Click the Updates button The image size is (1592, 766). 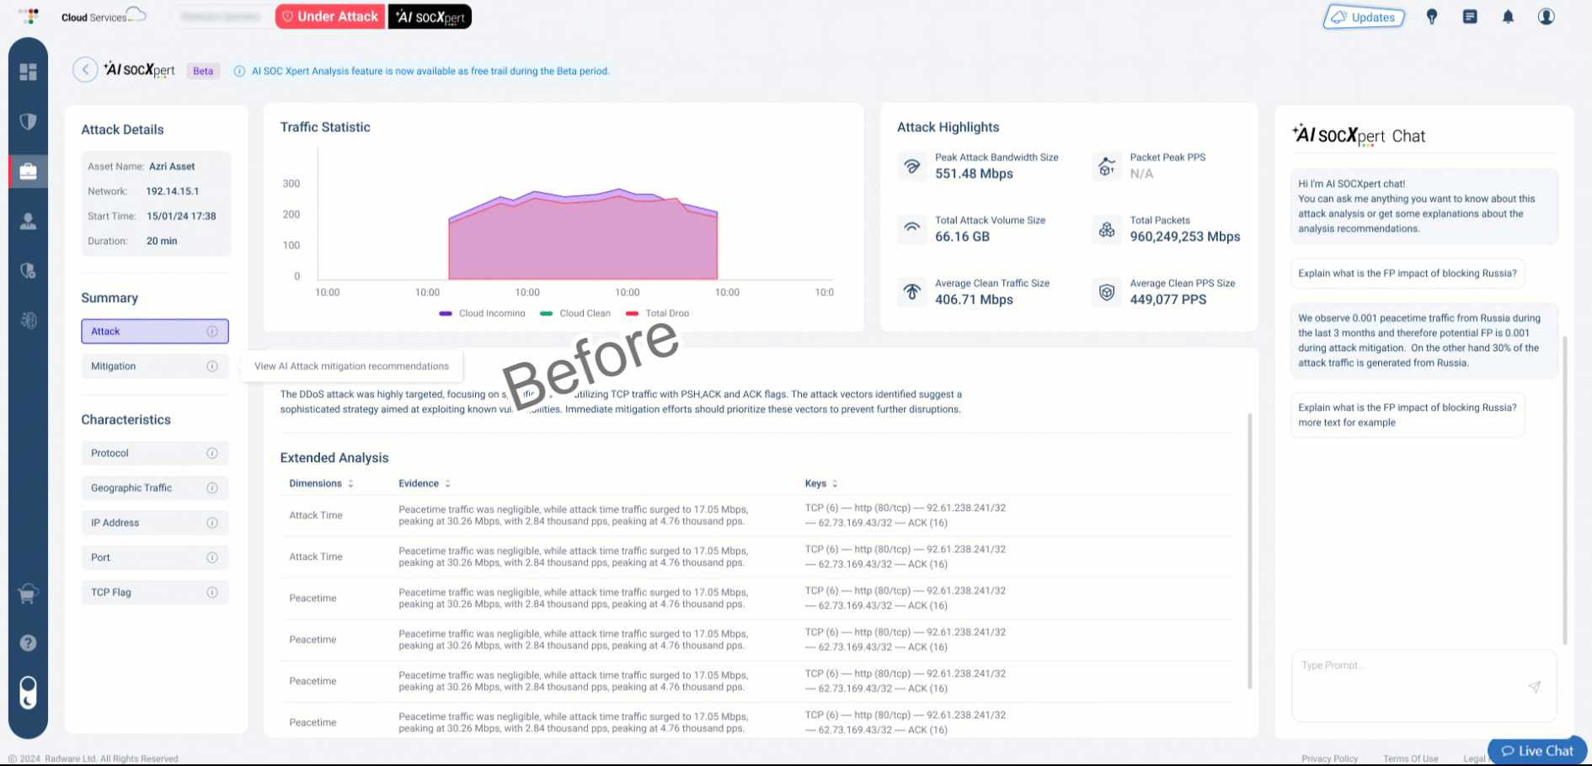pyautogui.click(x=1364, y=17)
